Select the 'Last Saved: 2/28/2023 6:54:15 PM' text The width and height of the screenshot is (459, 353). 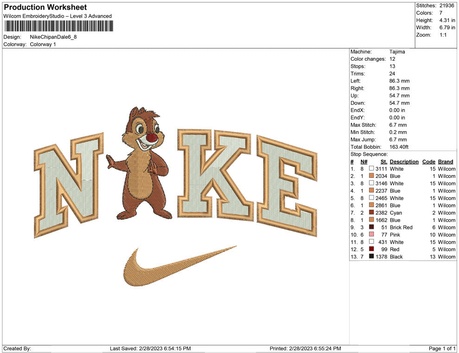tap(150, 348)
